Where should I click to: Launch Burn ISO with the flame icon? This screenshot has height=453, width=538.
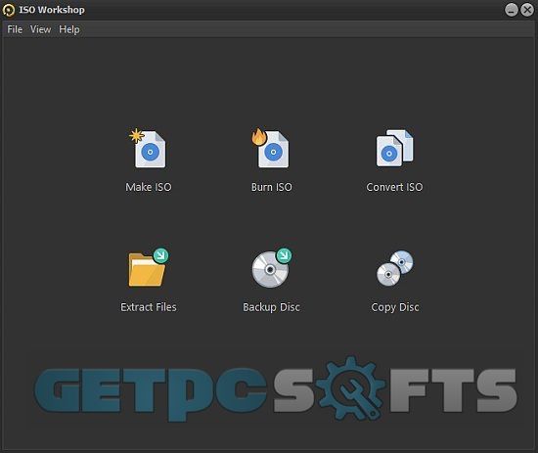[271, 149]
